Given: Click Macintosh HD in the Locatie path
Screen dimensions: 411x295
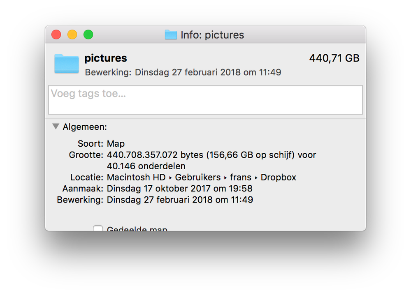Looking at the screenshot, I should coord(135,177).
